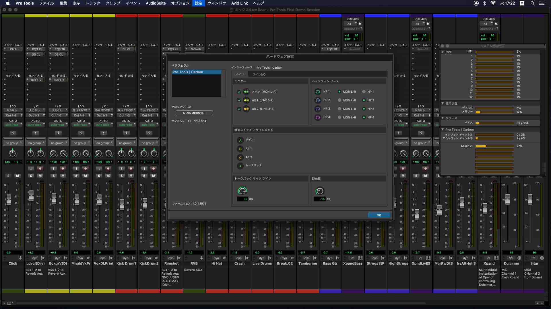This screenshot has width=551, height=309.
Task: Open Bus 21-22 input dropdown on MngldVxPr
Action: point(81,110)
